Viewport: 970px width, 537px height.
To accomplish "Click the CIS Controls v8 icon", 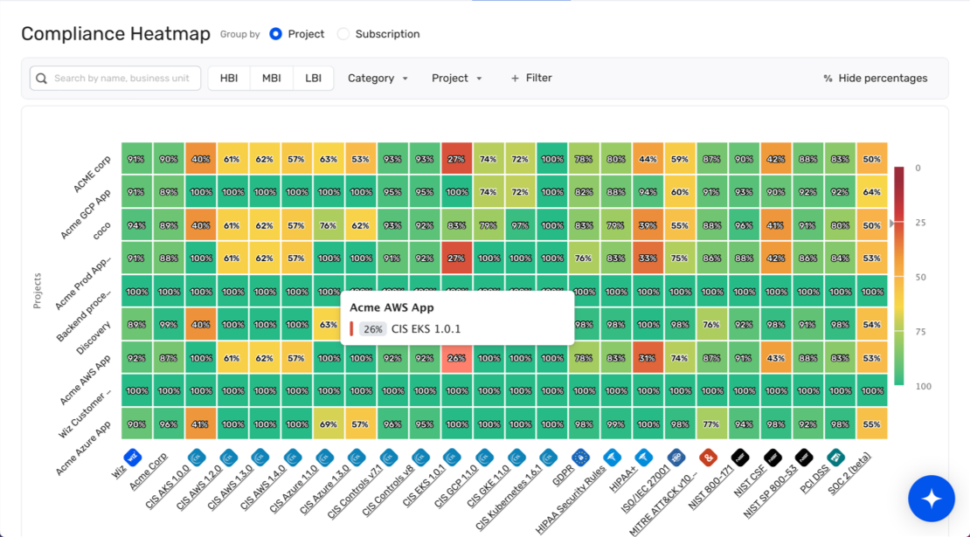I will (x=420, y=458).
